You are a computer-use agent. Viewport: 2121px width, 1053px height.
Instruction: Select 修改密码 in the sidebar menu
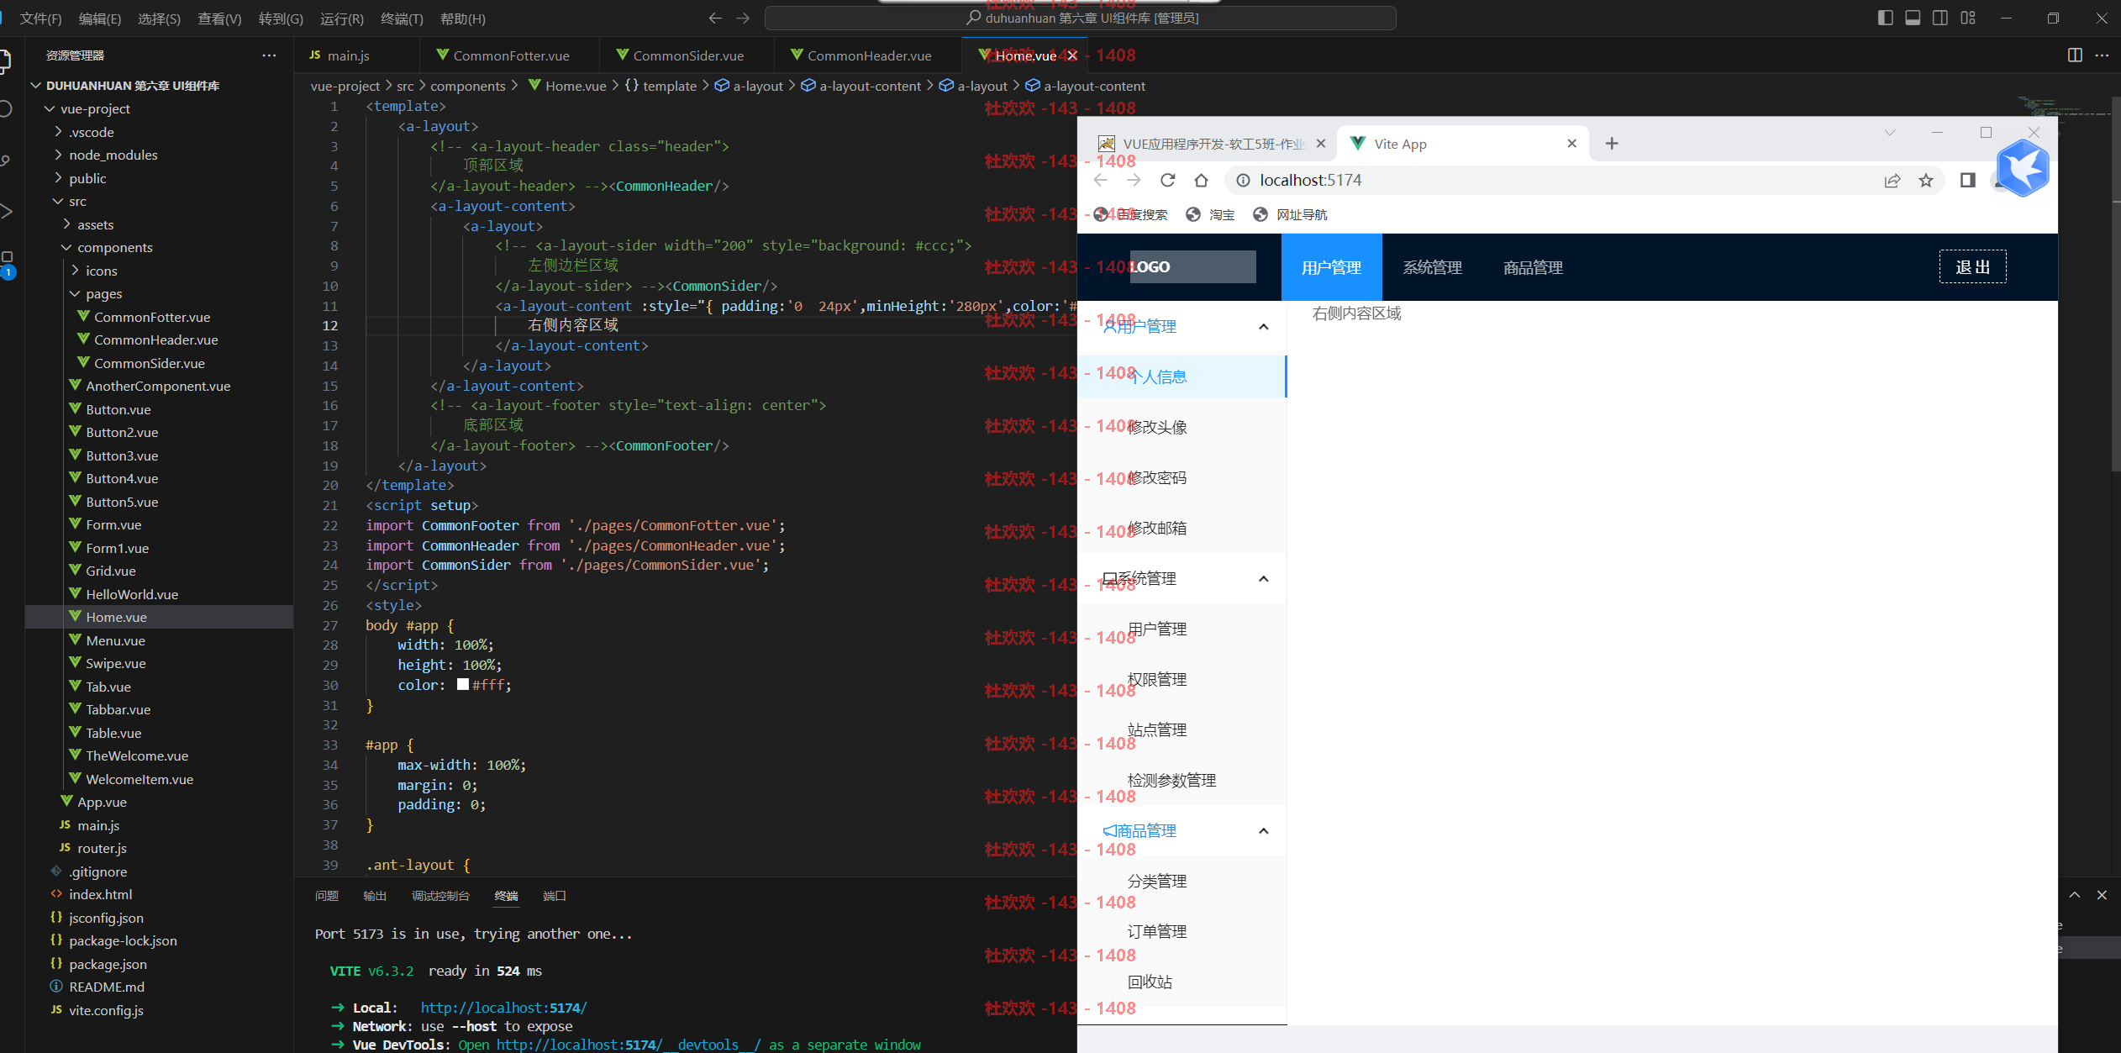click(1182, 477)
